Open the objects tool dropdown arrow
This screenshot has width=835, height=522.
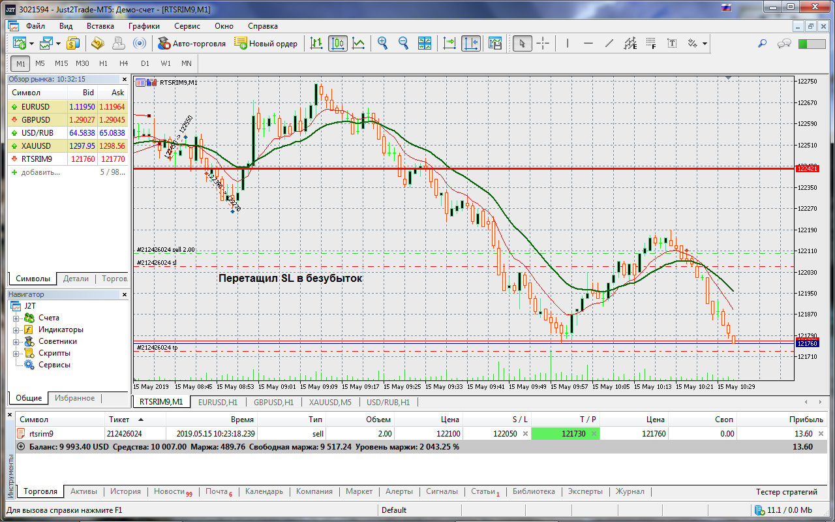(x=705, y=44)
